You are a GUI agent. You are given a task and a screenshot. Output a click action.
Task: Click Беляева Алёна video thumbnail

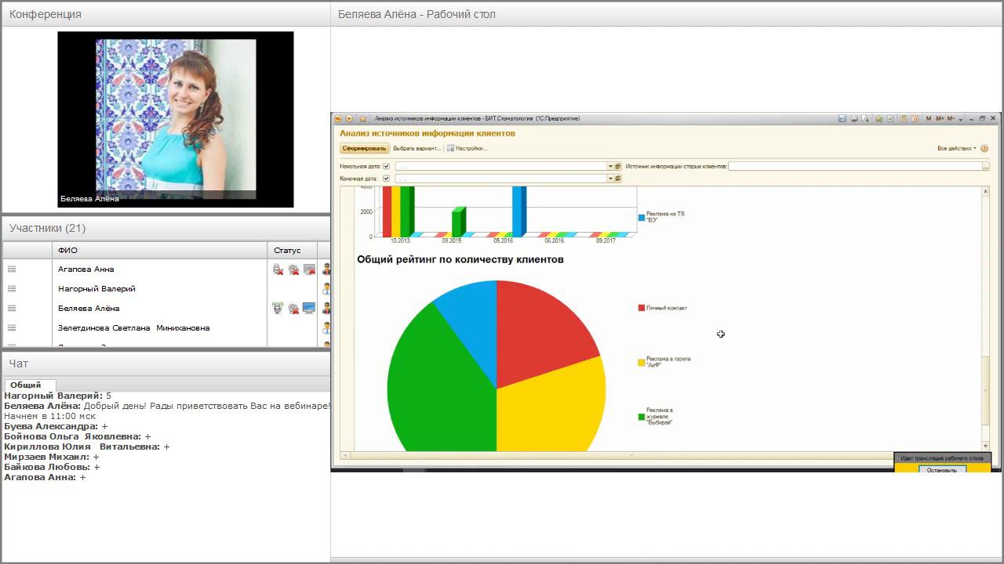[176, 119]
